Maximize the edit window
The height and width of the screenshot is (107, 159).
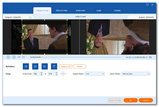[147, 5]
